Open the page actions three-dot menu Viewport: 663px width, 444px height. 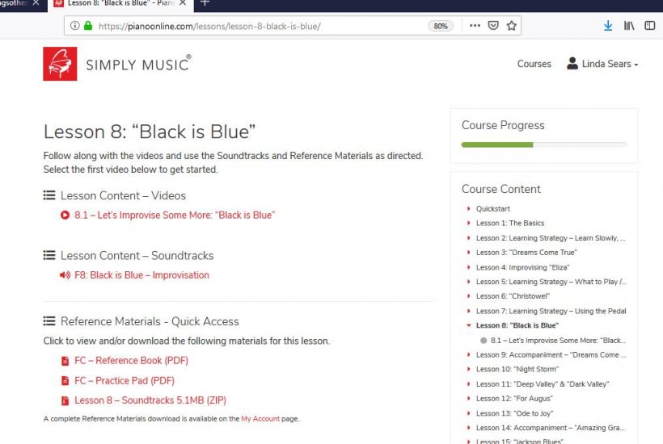475,26
